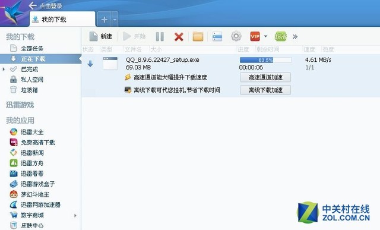The width and height of the screenshot is (380, 230).
Task: Expand the 数字商城 submenu arrow
Action: pos(75,216)
